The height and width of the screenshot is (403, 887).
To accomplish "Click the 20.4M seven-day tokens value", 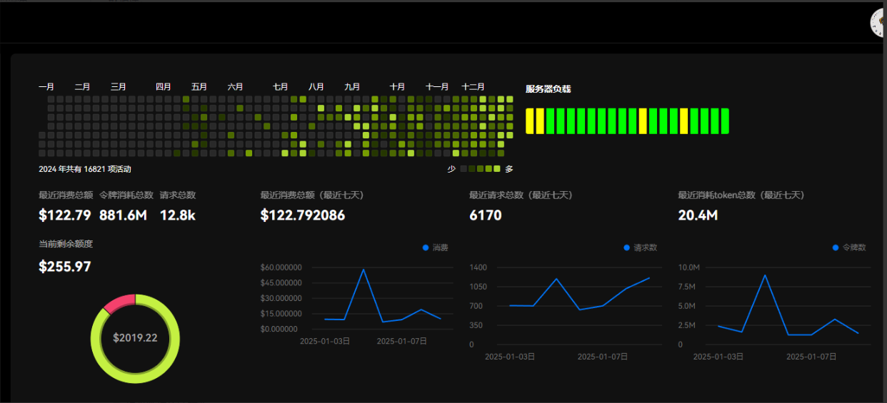I will [698, 215].
